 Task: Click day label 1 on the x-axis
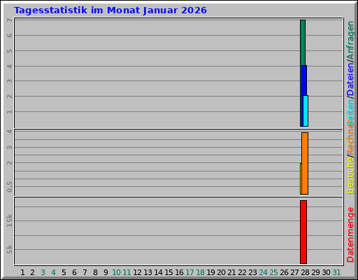pyautogui.click(x=22, y=272)
